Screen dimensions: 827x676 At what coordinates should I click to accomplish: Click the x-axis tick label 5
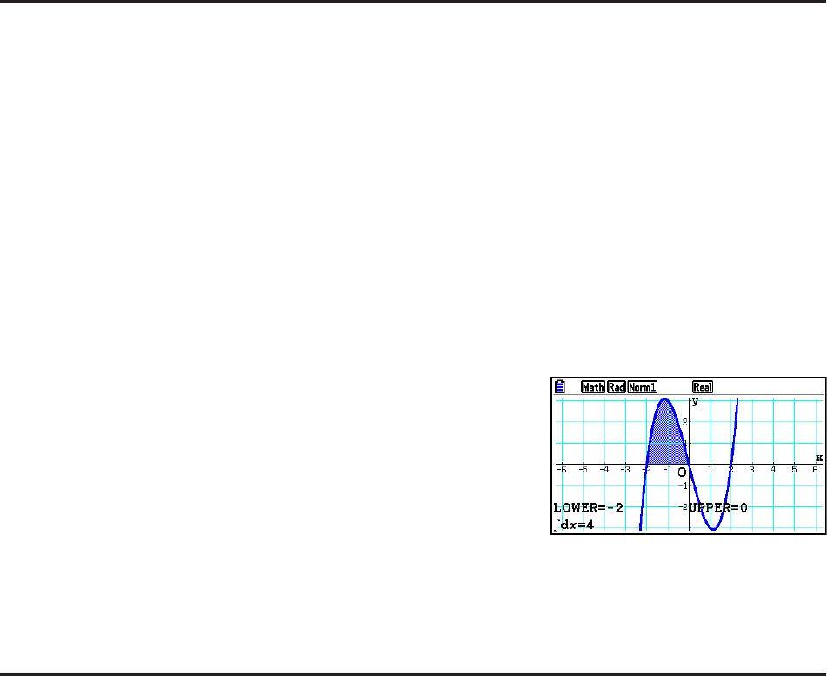(x=794, y=469)
